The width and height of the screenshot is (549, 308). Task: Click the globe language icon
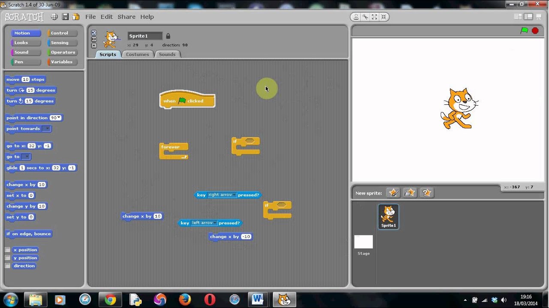coord(54,17)
